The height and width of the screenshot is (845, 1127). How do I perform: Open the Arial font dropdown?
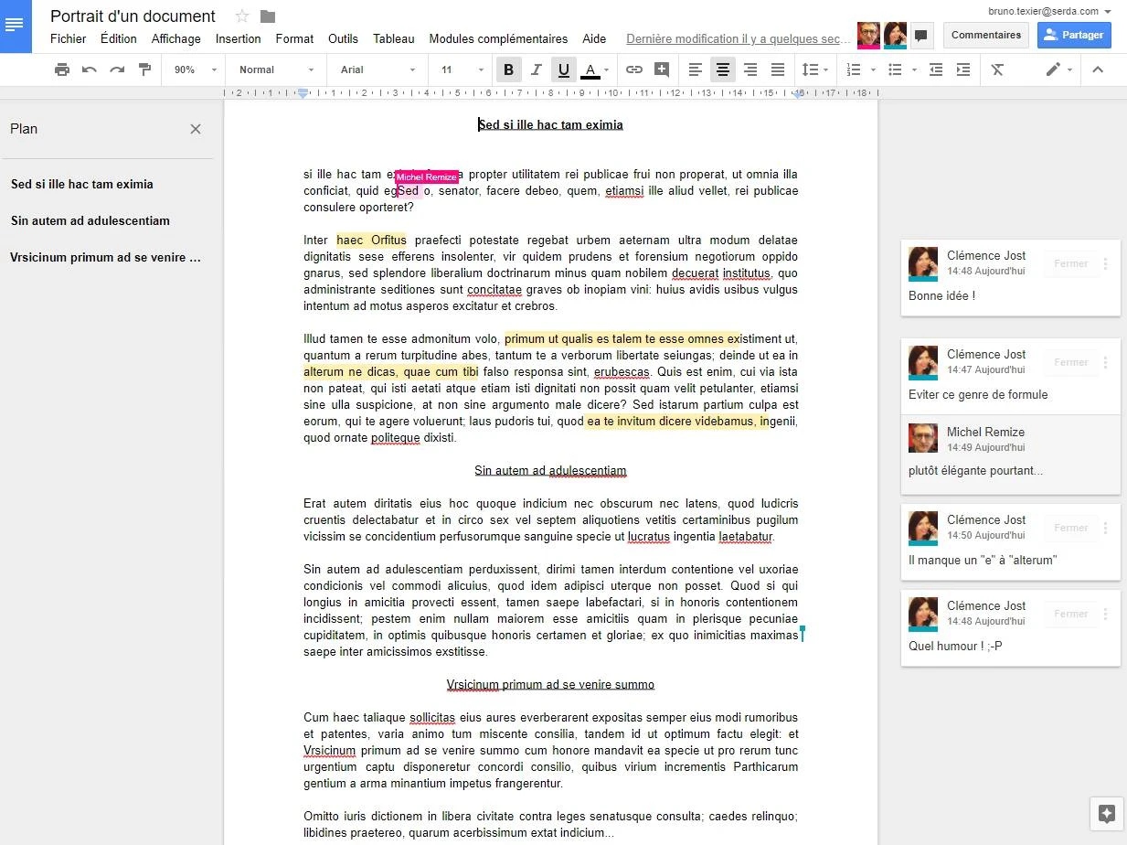tap(378, 70)
